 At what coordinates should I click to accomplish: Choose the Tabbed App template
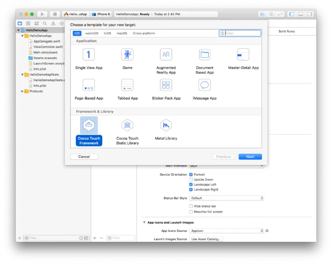127,89
